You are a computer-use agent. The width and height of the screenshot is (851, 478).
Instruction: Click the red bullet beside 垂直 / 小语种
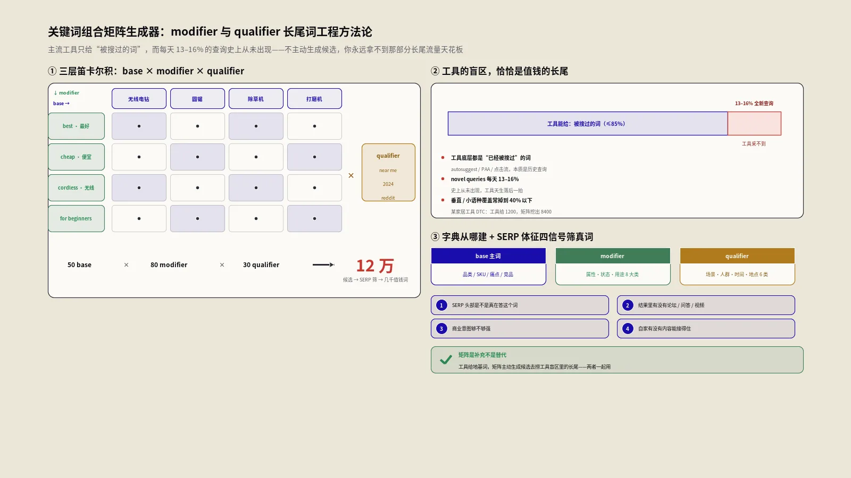click(443, 200)
